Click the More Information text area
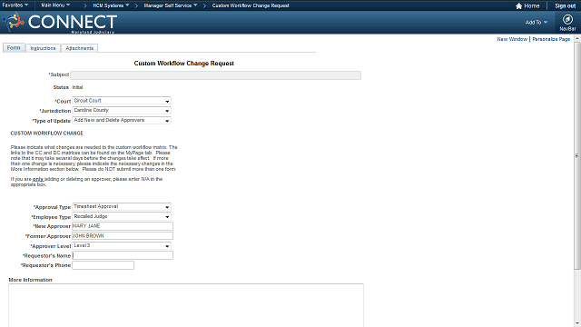The image size is (581, 327). (186, 305)
